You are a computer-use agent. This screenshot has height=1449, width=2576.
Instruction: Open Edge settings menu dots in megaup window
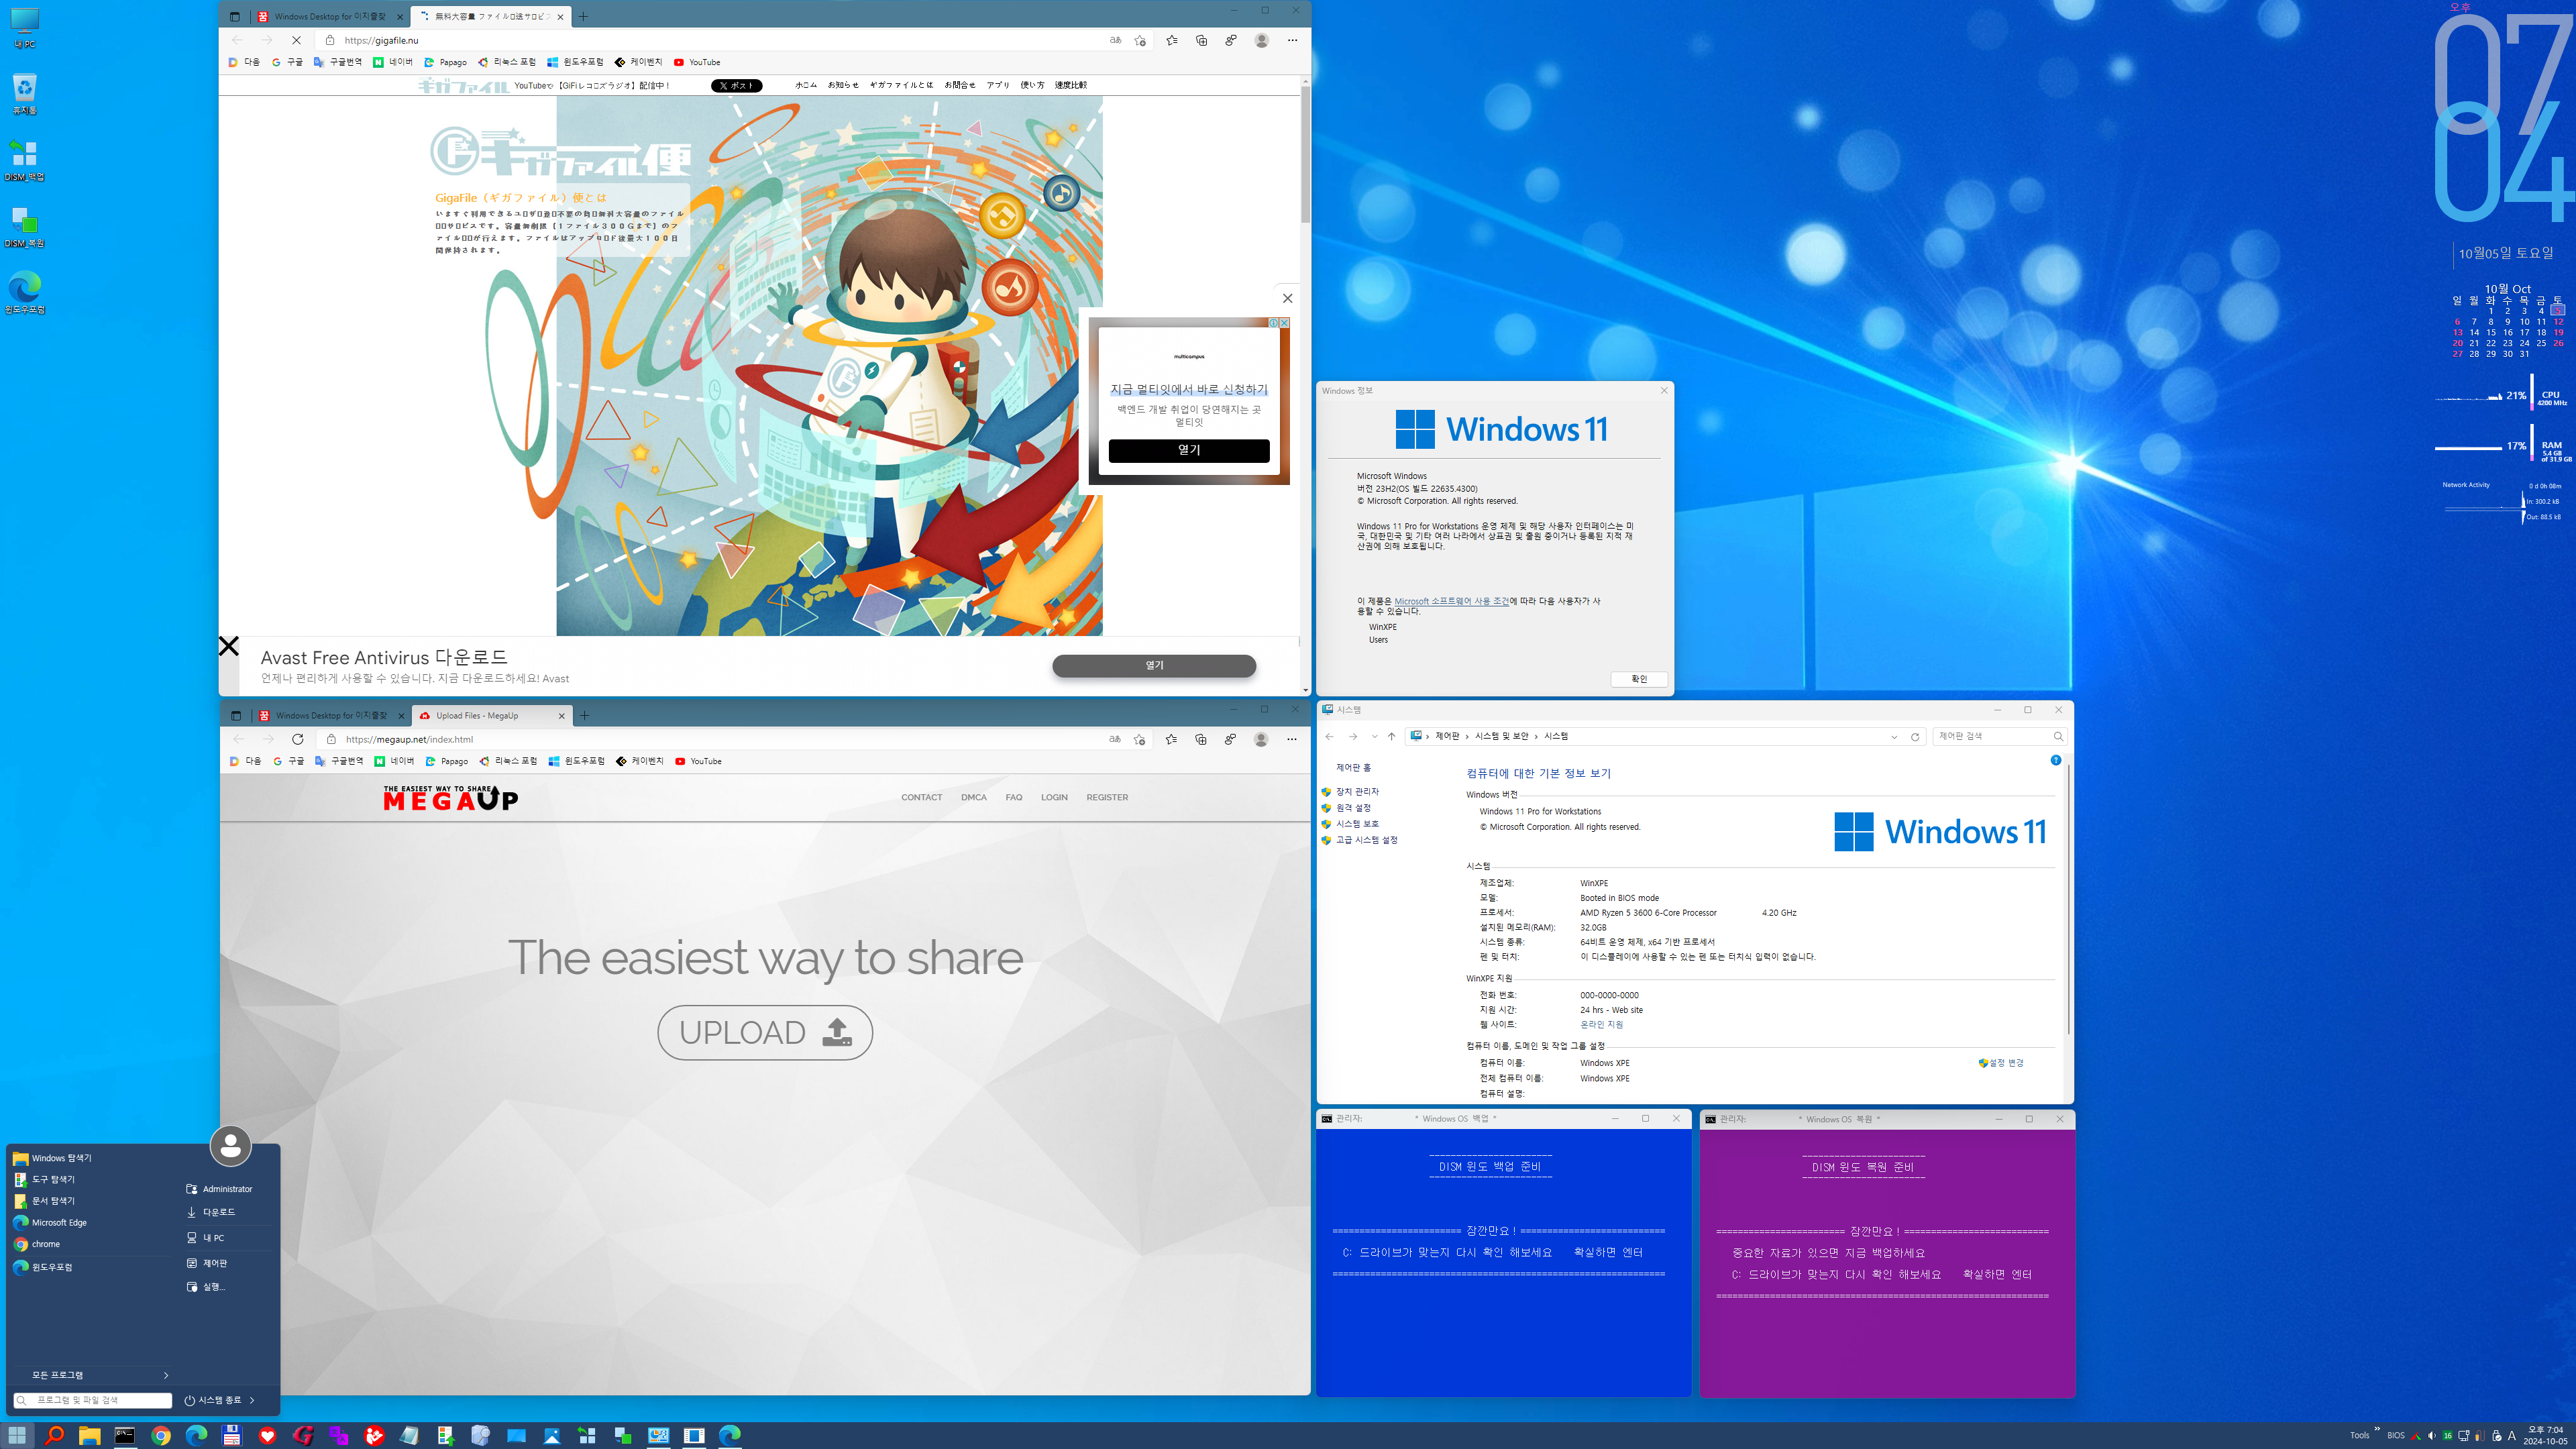tap(1291, 739)
